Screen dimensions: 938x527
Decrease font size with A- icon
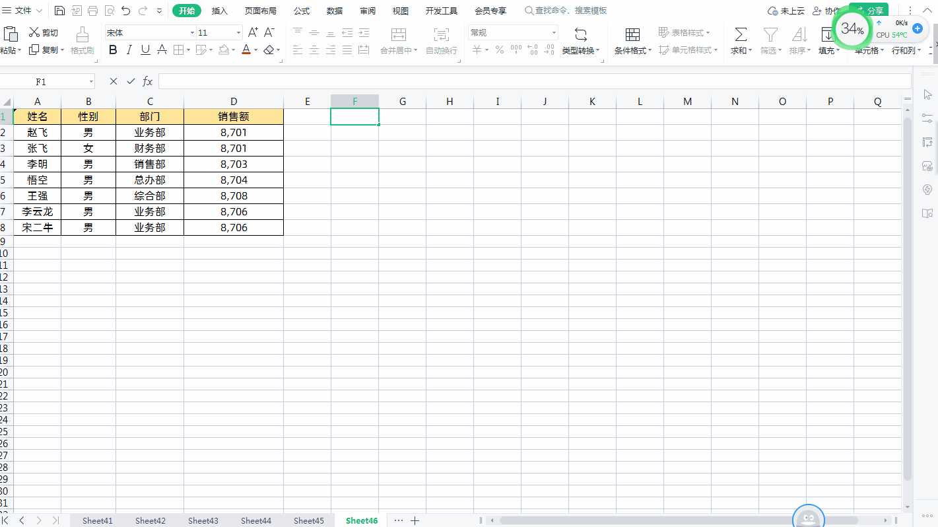click(x=269, y=32)
